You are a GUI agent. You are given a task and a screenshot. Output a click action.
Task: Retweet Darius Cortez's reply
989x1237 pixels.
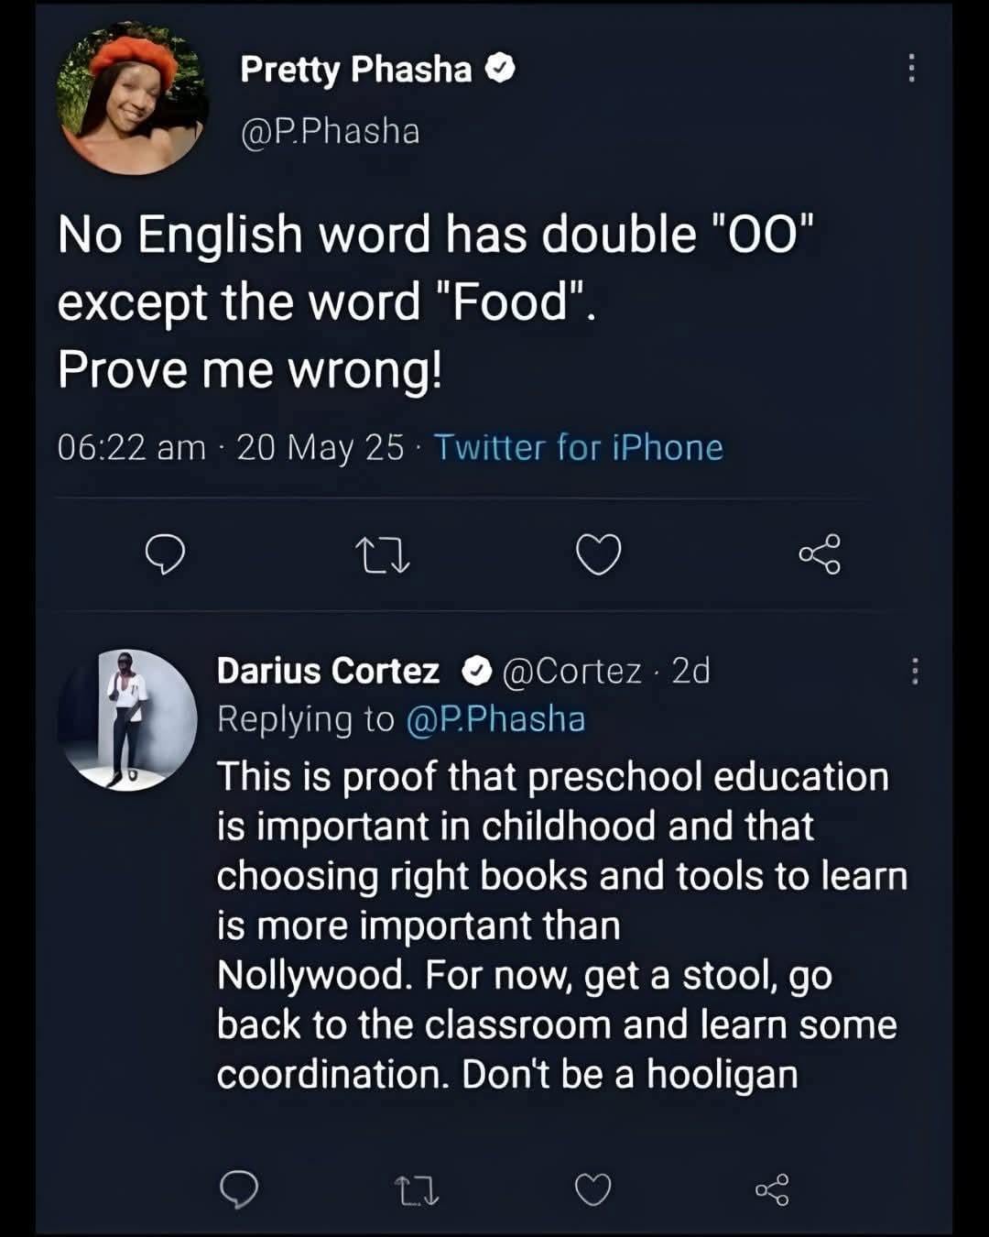[x=416, y=1190]
